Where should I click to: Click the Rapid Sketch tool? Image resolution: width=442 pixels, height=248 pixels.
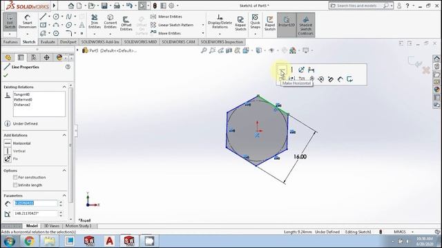[270, 23]
